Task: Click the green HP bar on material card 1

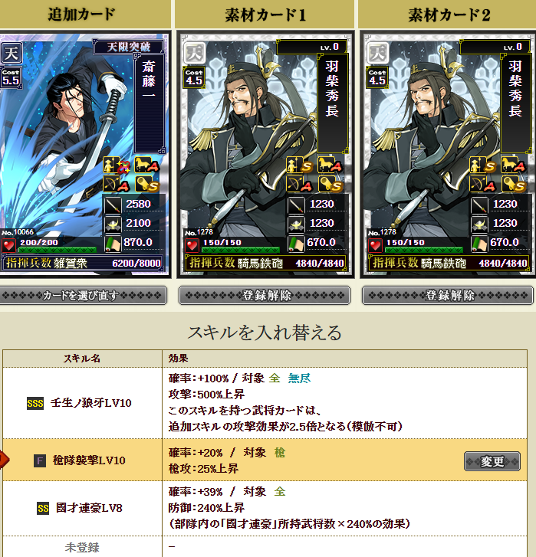Action: click(x=240, y=250)
